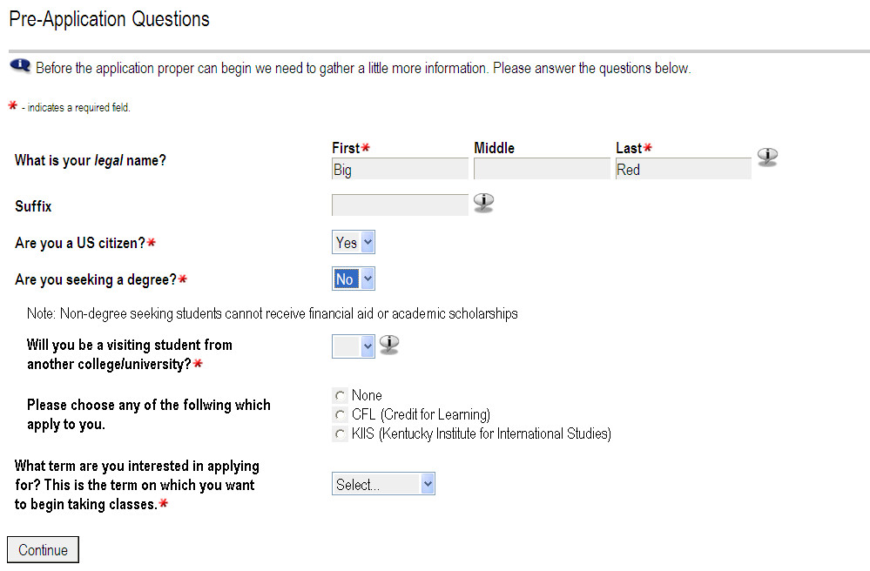Image resolution: width=870 pixels, height=571 pixels.
Task: Click info icon beside visiting student dropdown
Action: coord(389,345)
